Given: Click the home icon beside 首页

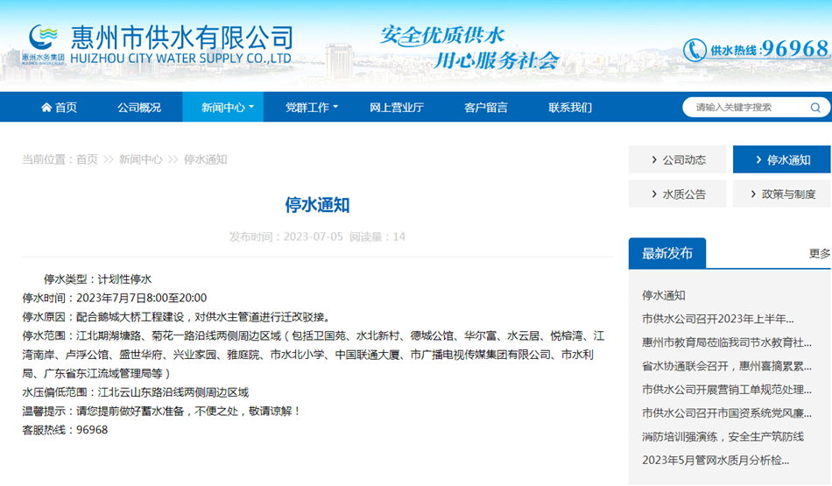Looking at the screenshot, I should point(46,108).
